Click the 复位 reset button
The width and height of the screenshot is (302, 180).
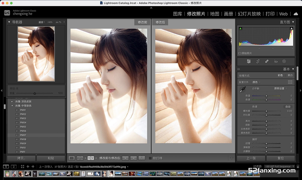pos(281,158)
